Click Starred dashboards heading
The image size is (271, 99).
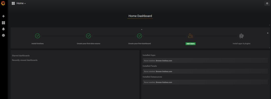(x=21, y=56)
